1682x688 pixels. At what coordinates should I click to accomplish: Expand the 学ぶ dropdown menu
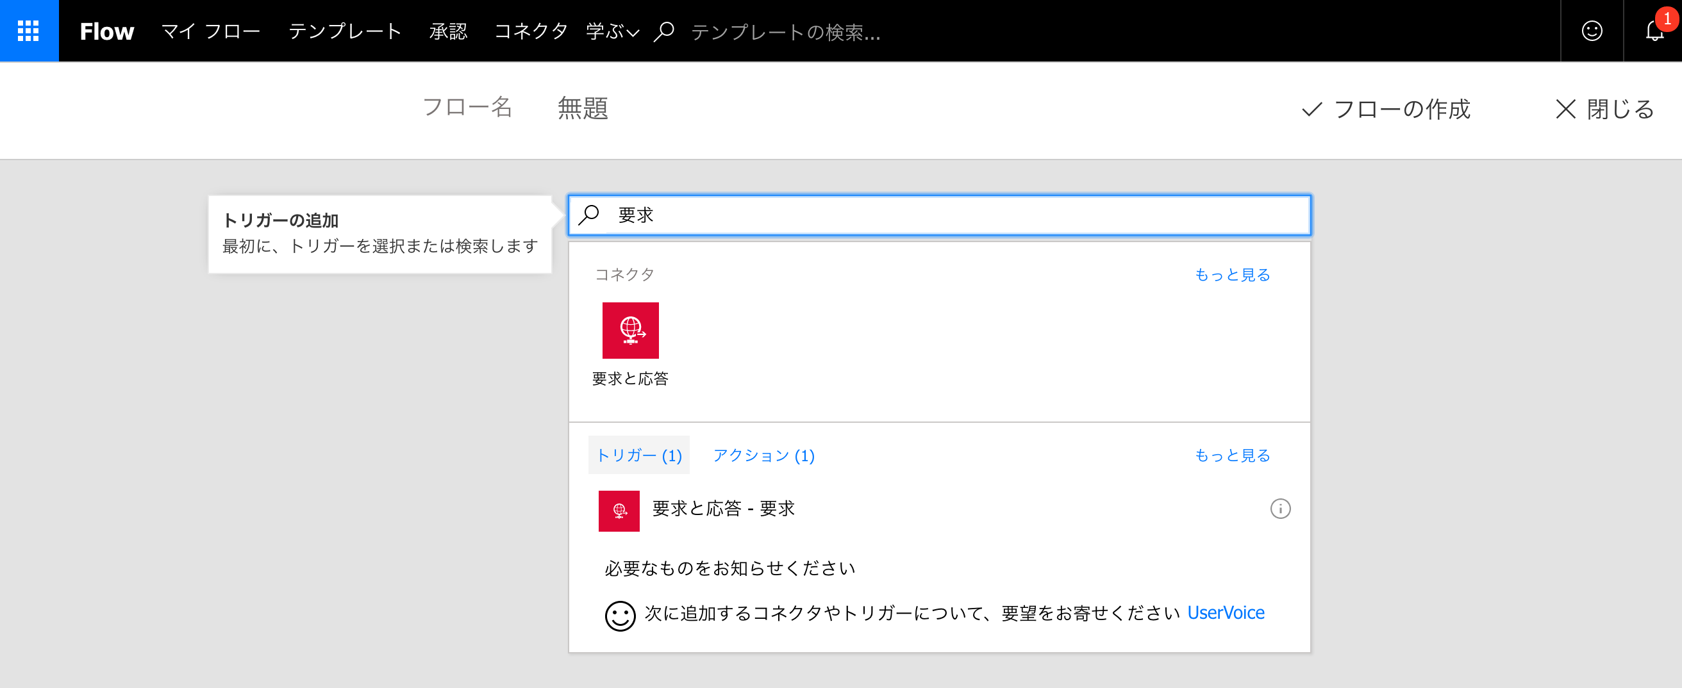tap(612, 31)
